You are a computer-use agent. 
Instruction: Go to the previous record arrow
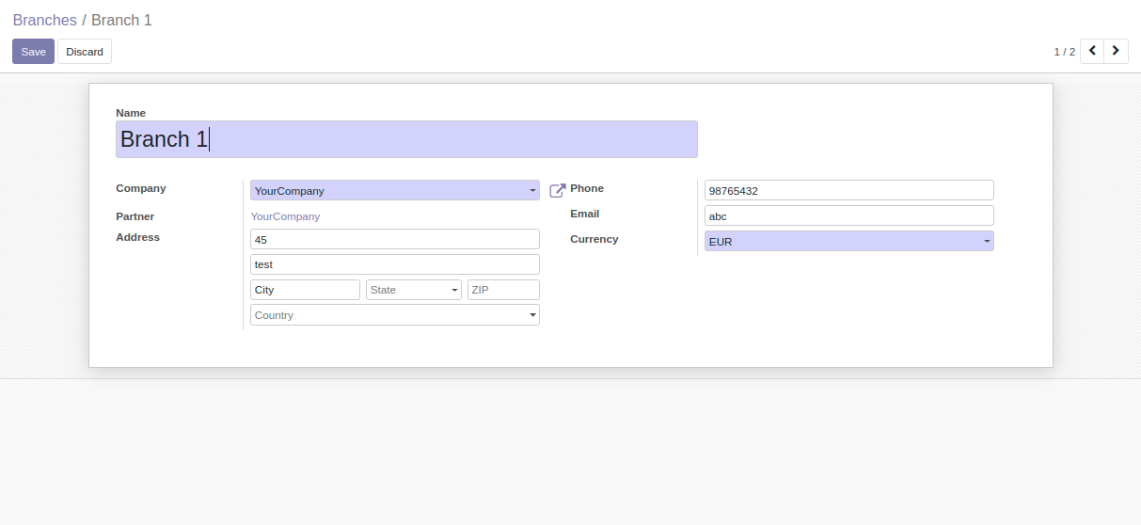coord(1091,51)
